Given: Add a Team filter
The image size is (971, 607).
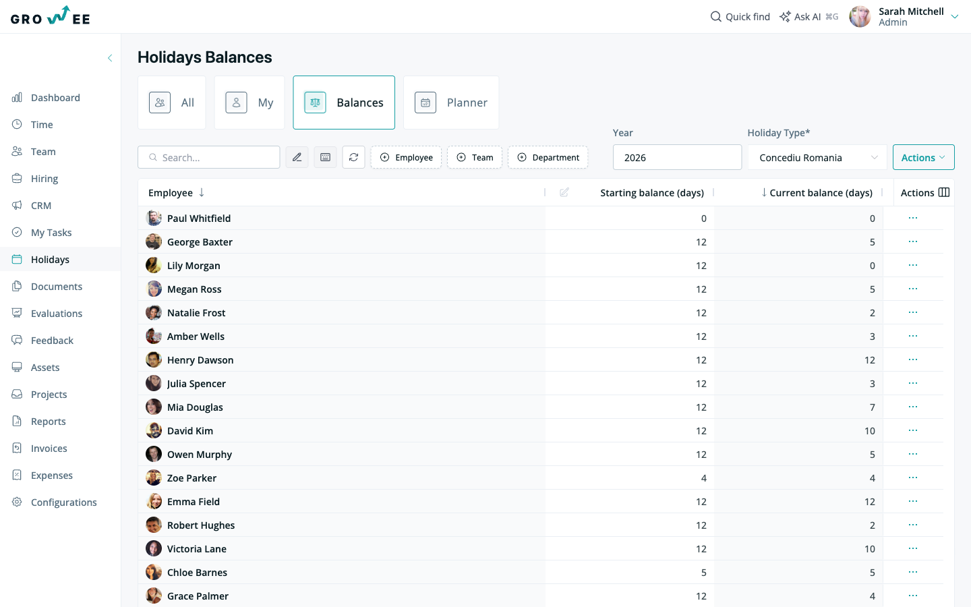Looking at the screenshot, I should click(x=475, y=157).
